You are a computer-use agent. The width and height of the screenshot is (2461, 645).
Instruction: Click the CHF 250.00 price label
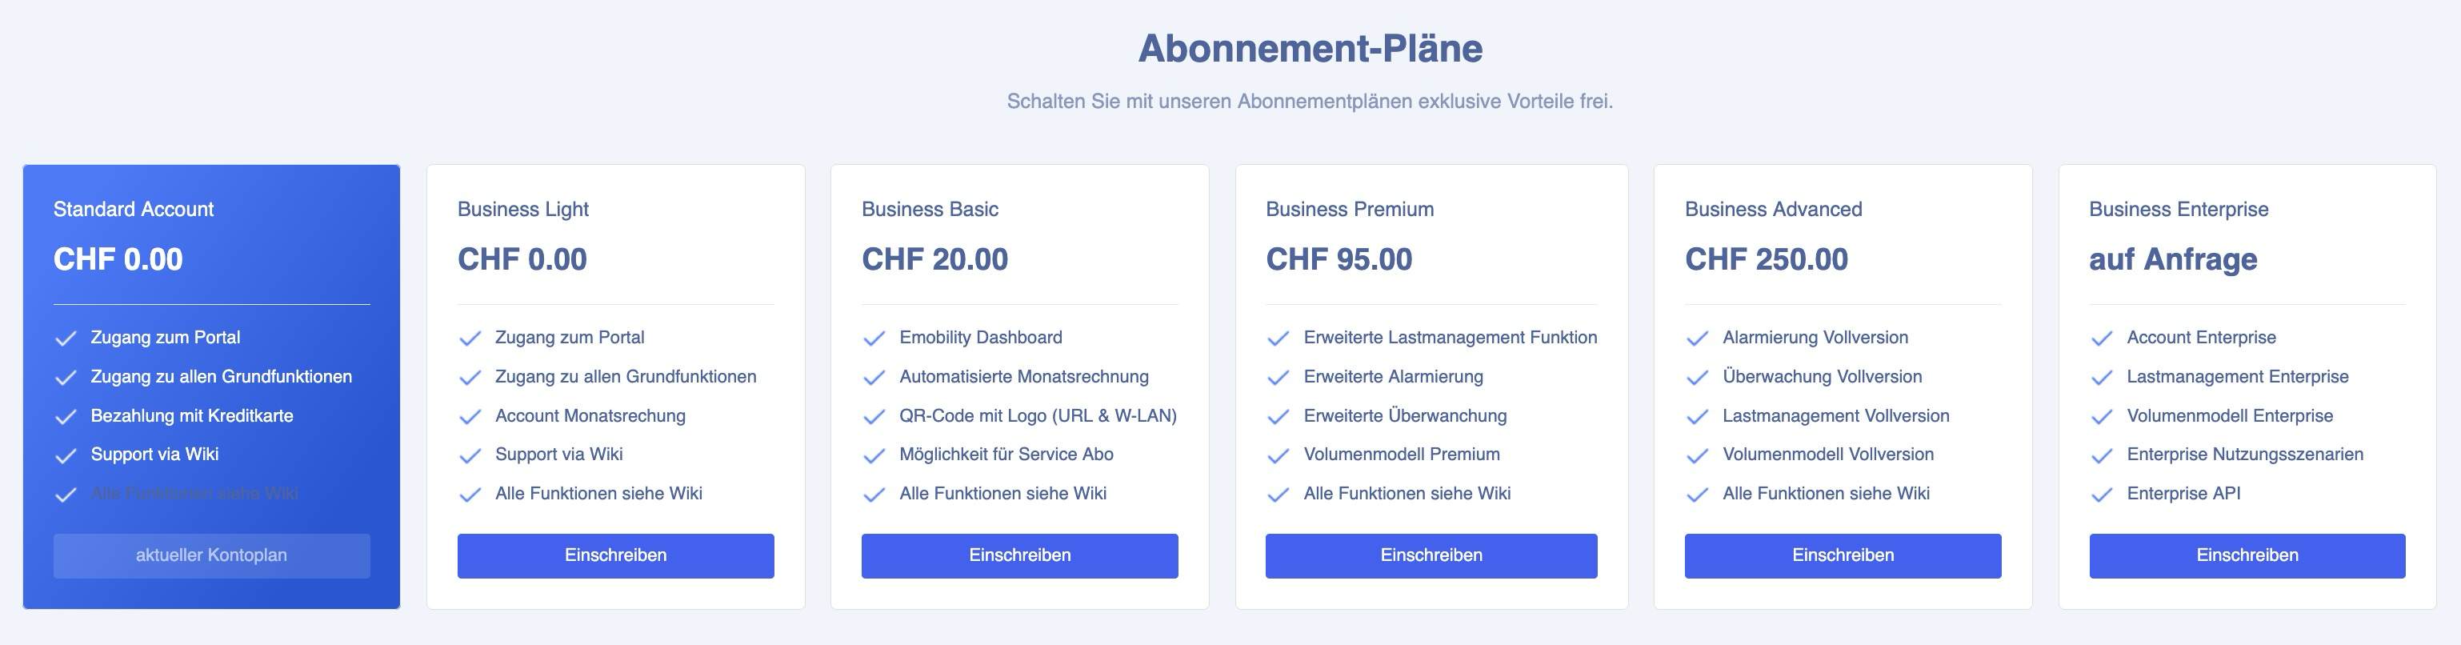[1767, 259]
